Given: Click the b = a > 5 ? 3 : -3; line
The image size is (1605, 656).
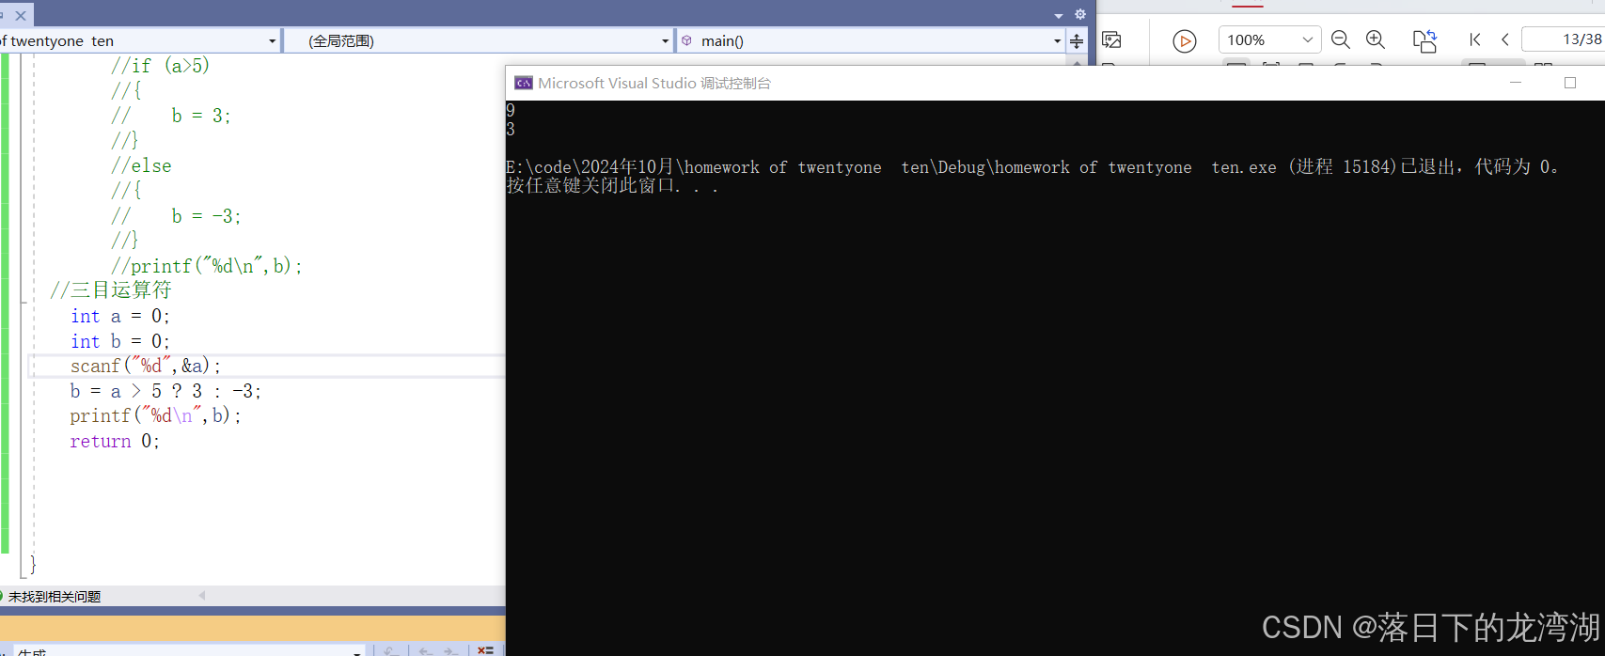Looking at the screenshot, I should [x=165, y=391].
